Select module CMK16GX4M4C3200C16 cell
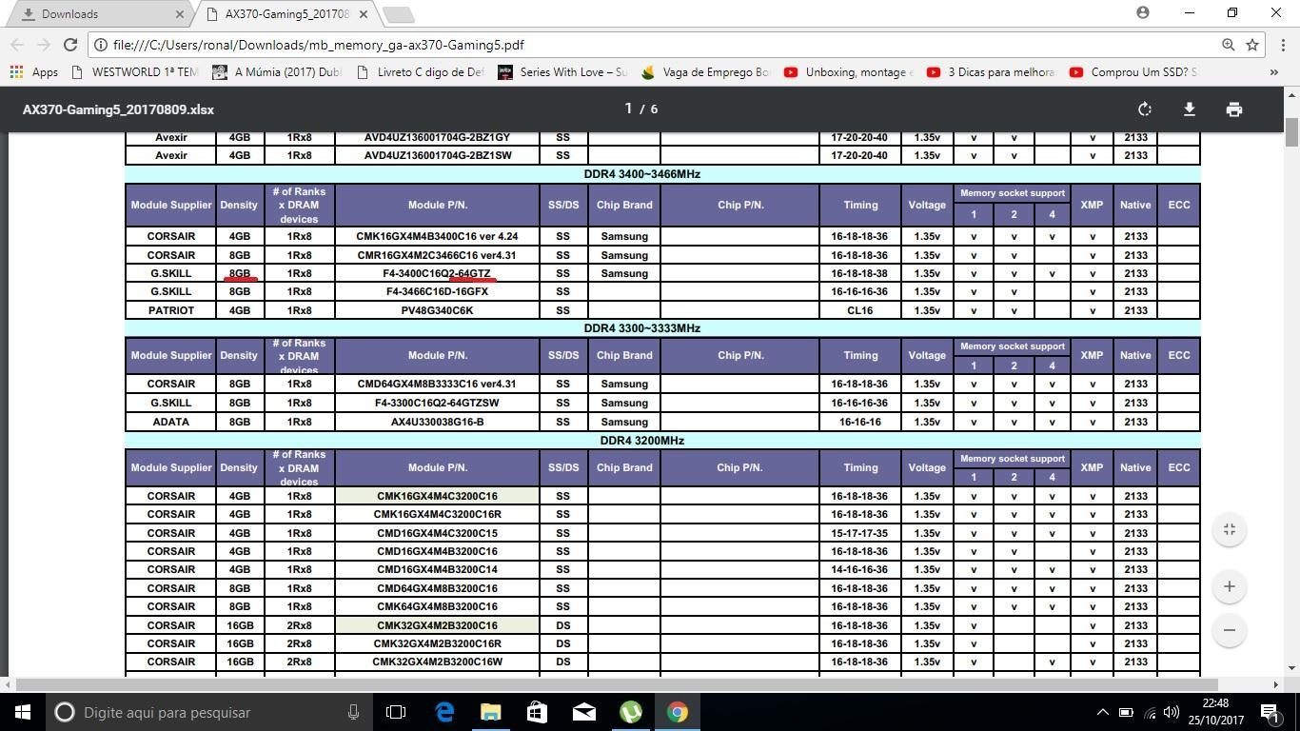This screenshot has height=731, width=1300. point(437,496)
